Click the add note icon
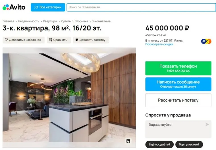Image resolution: width=216 pixels, height=150 pixels. pos(77,40)
